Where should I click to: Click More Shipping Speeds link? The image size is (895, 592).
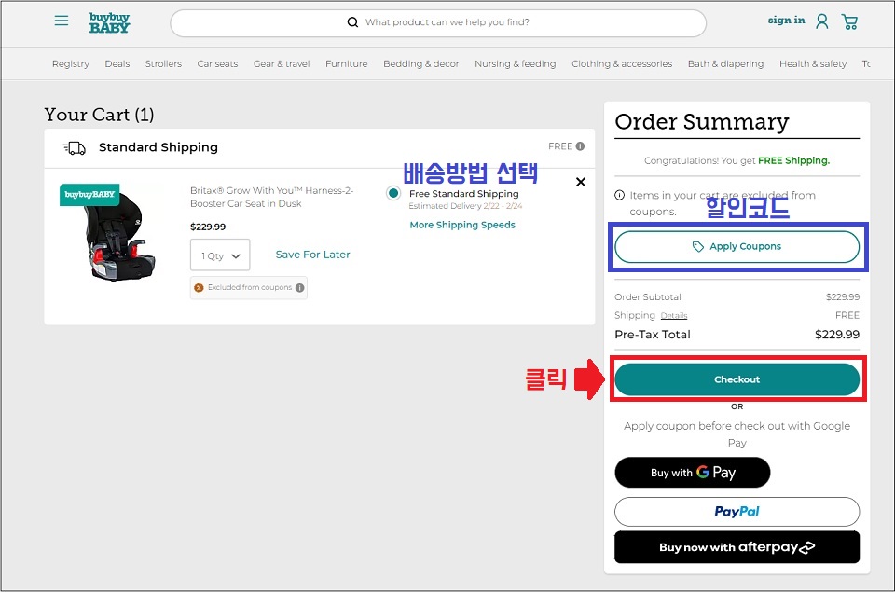tap(462, 225)
